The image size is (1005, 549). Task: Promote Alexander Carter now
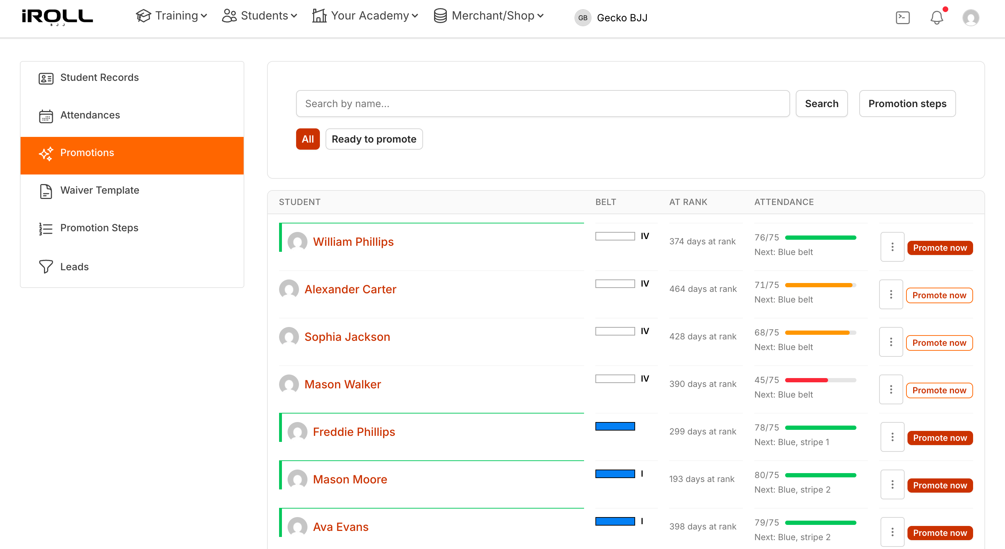coord(939,295)
